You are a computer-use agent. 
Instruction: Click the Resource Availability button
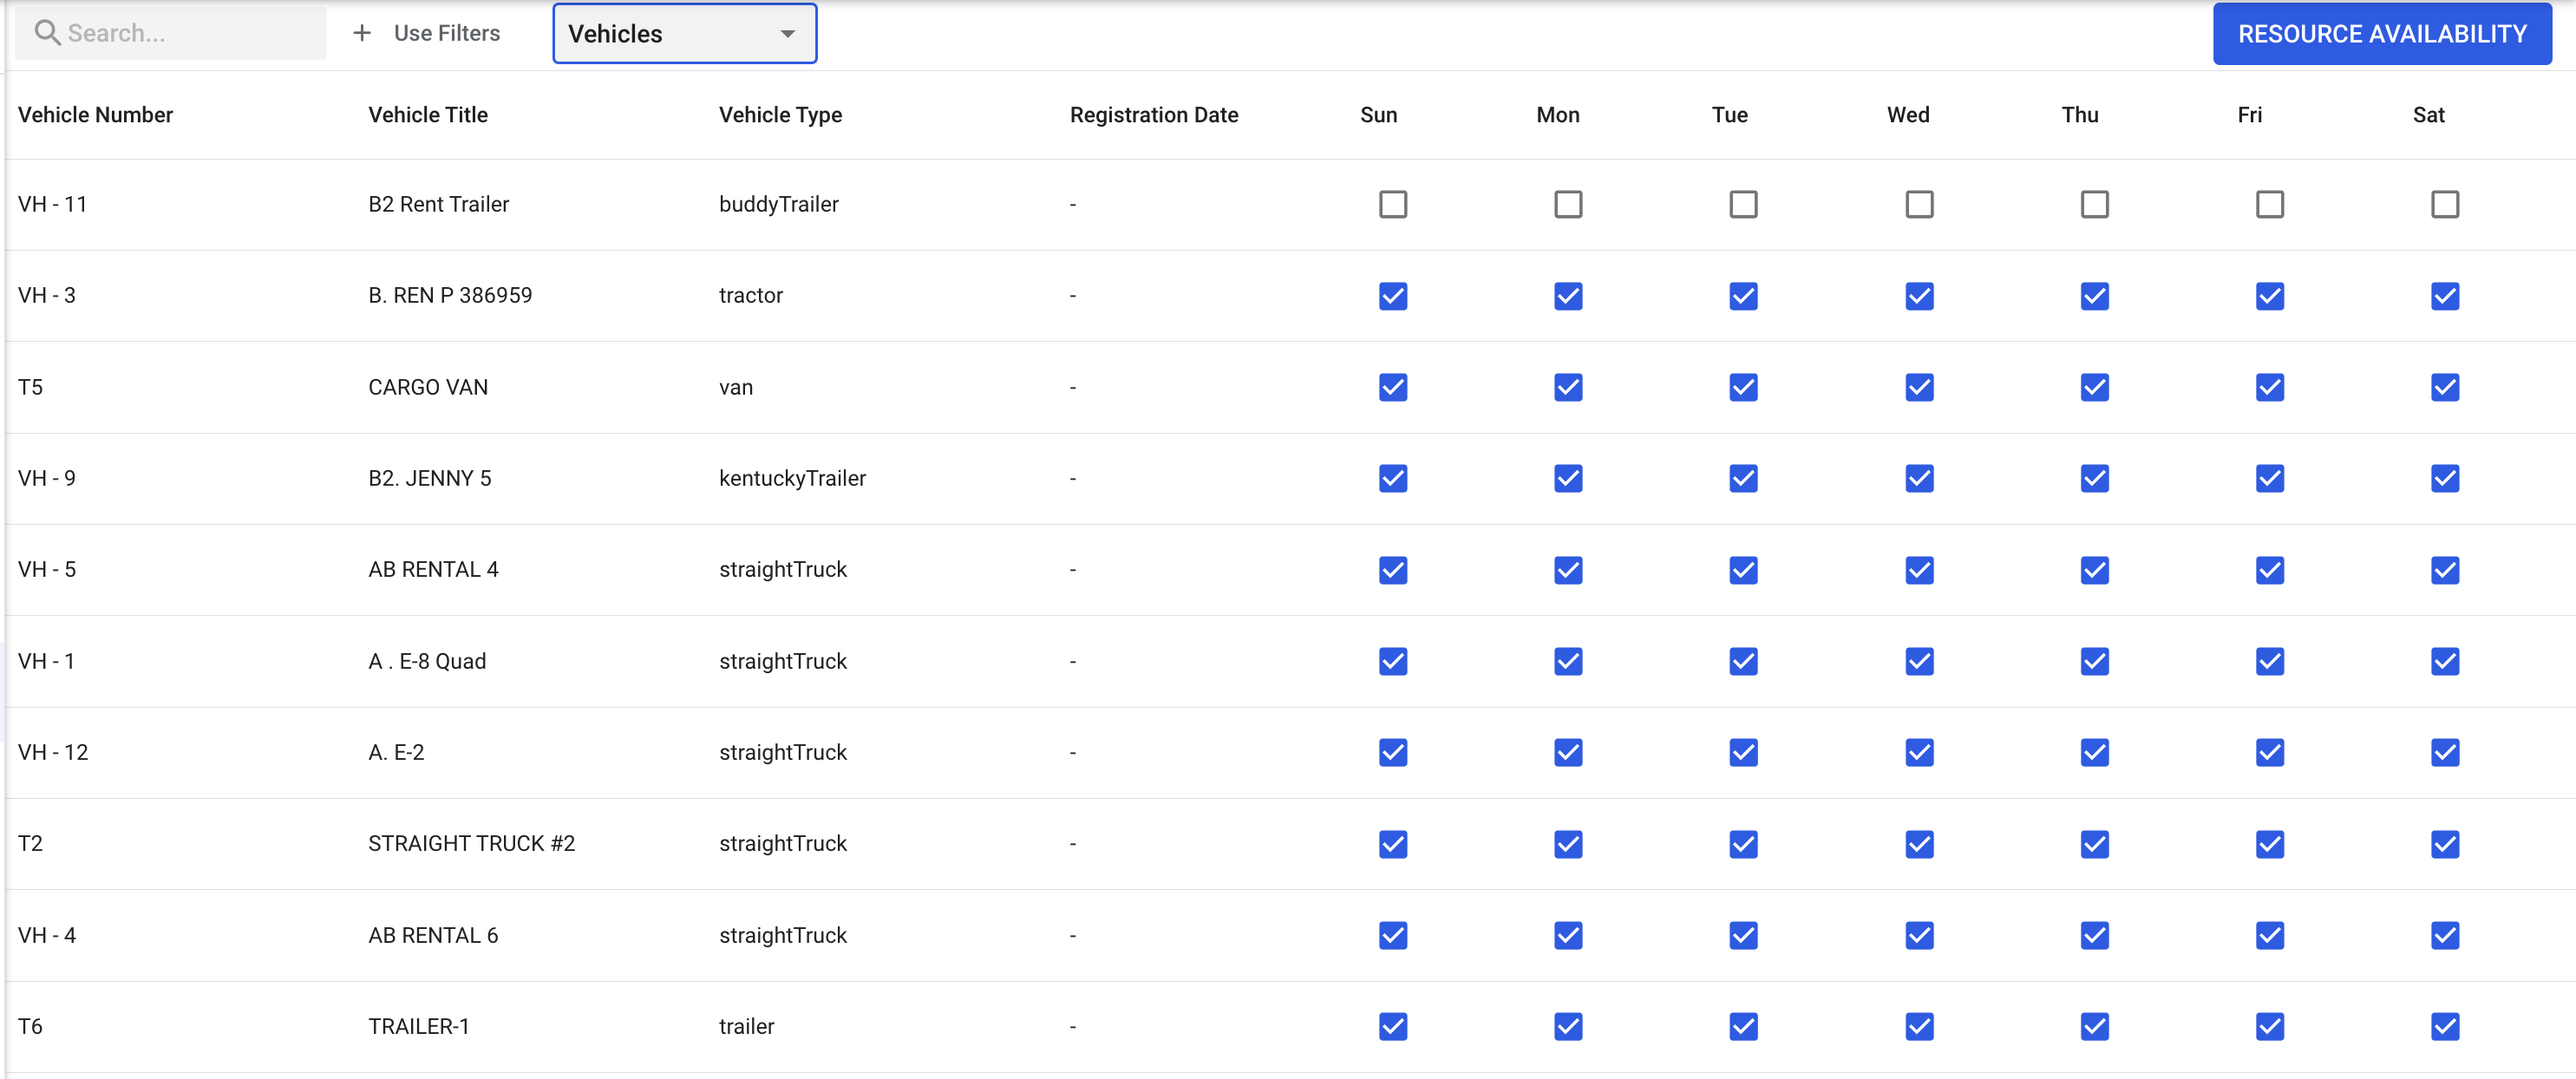[x=2381, y=34]
